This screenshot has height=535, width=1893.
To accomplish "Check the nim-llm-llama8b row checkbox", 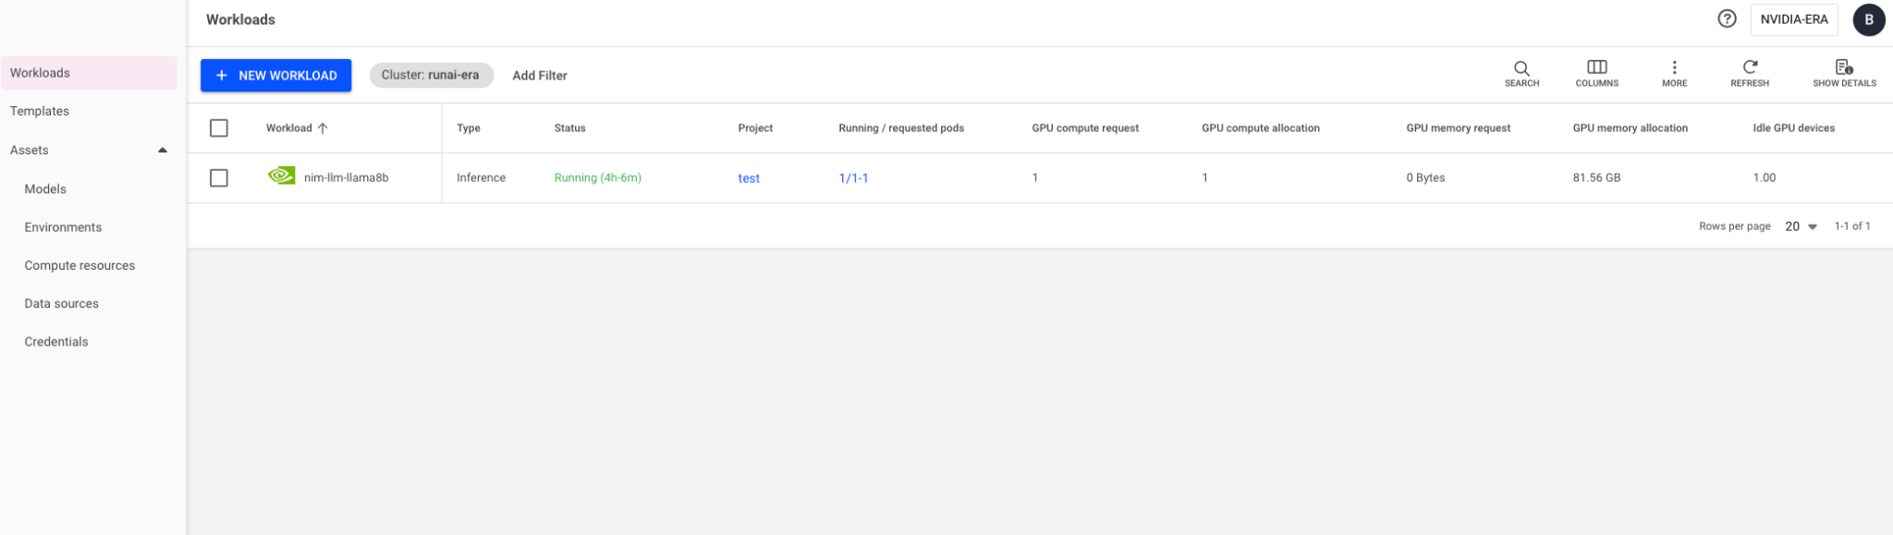I will tap(219, 177).
